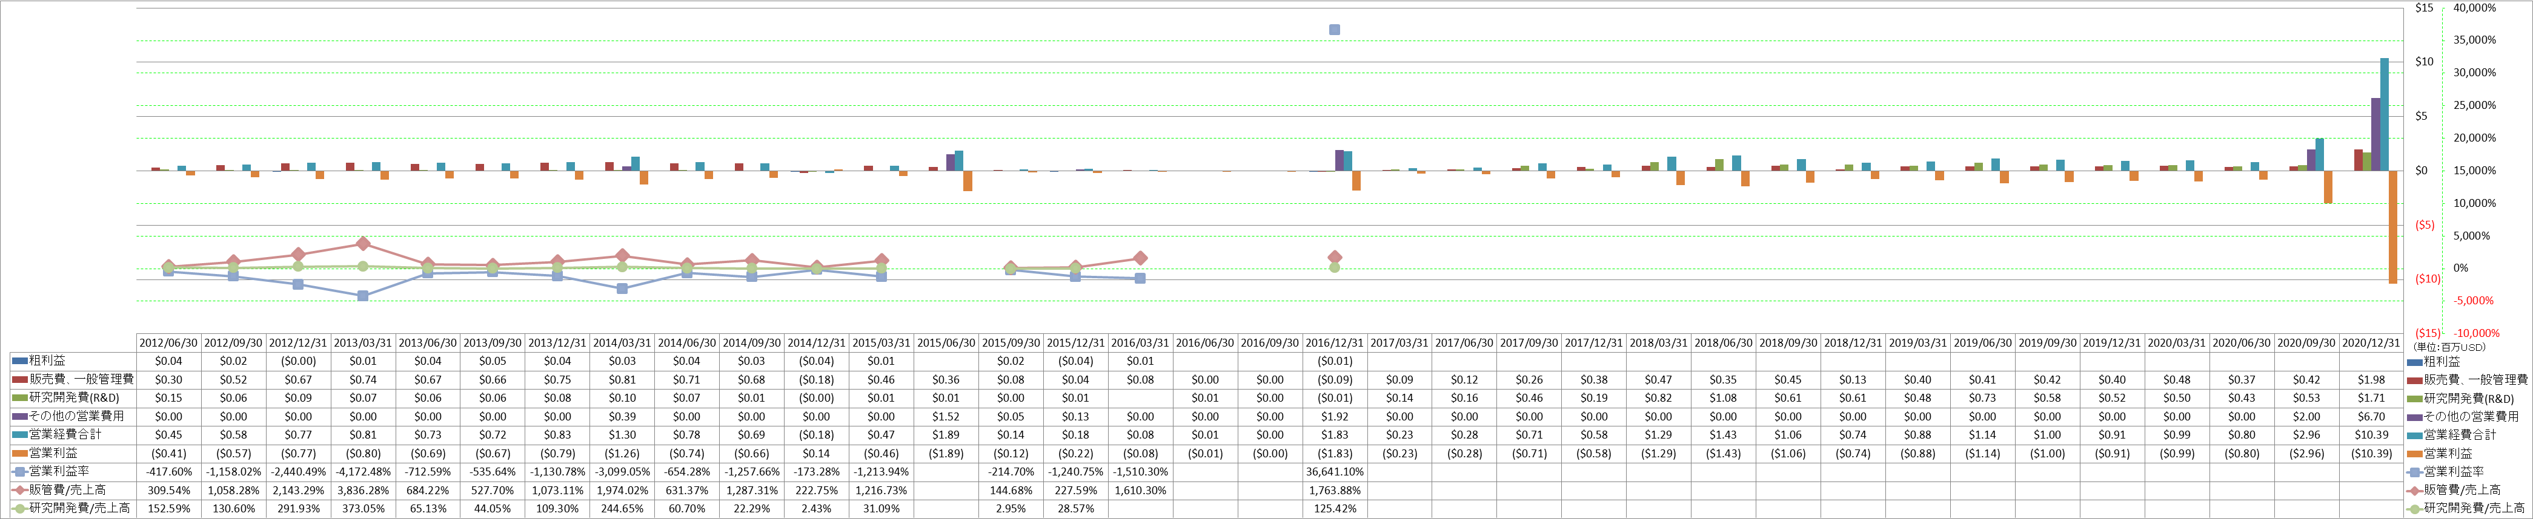This screenshot has height=519, width=2533.
Task: Click the tallest teal bar for 2020/12/31
Action: click(x=2385, y=115)
